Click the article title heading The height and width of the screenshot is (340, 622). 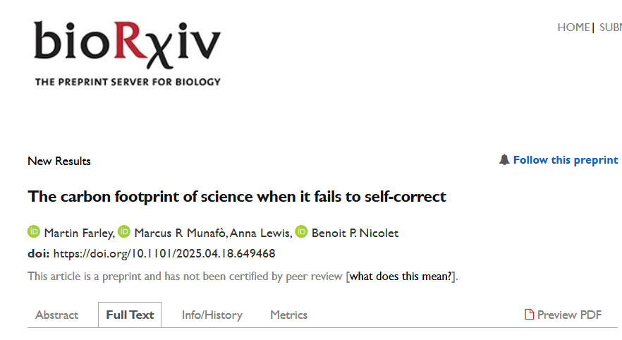237,197
